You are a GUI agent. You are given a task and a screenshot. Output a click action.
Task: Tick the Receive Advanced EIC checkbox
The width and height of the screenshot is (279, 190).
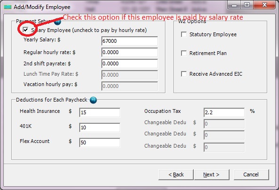[x=184, y=74]
